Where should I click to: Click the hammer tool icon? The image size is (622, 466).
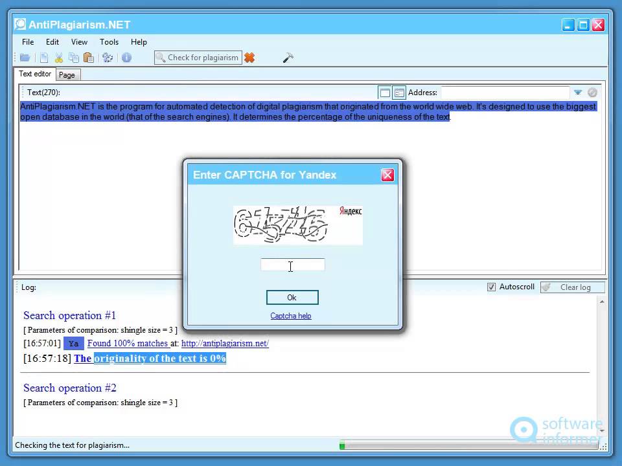click(x=288, y=58)
